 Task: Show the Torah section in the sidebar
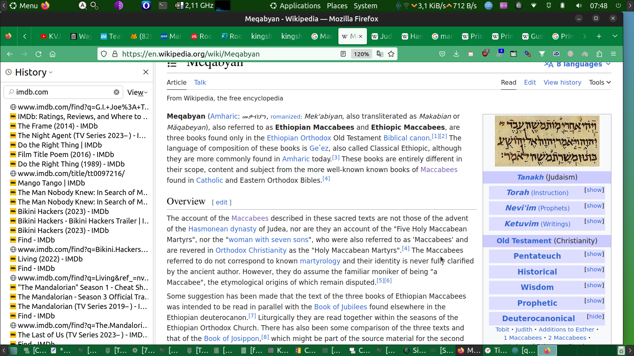pos(594,190)
